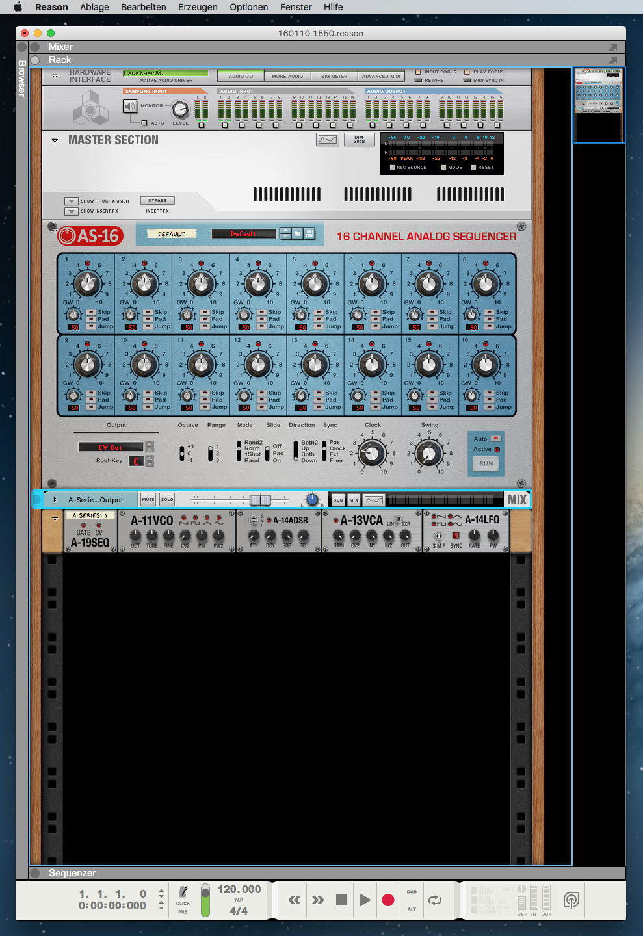Step CV Out output selection up

tap(150, 444)
